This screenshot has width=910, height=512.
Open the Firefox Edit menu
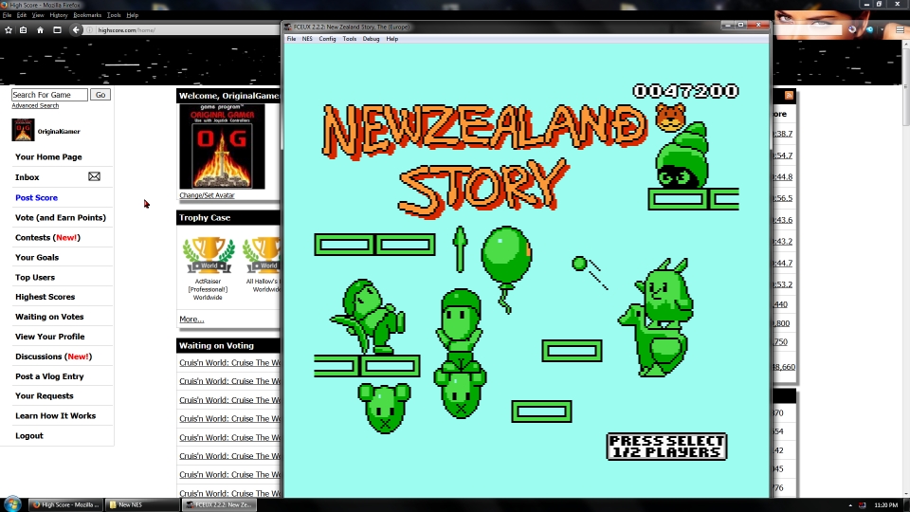[22, 15]
